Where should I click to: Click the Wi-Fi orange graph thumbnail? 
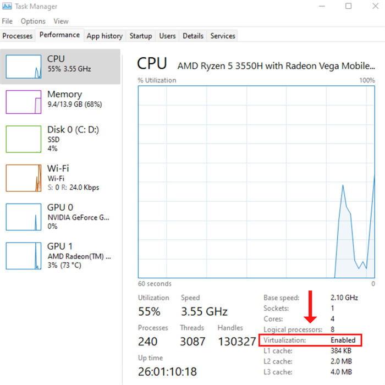click(x=24, y=178)
